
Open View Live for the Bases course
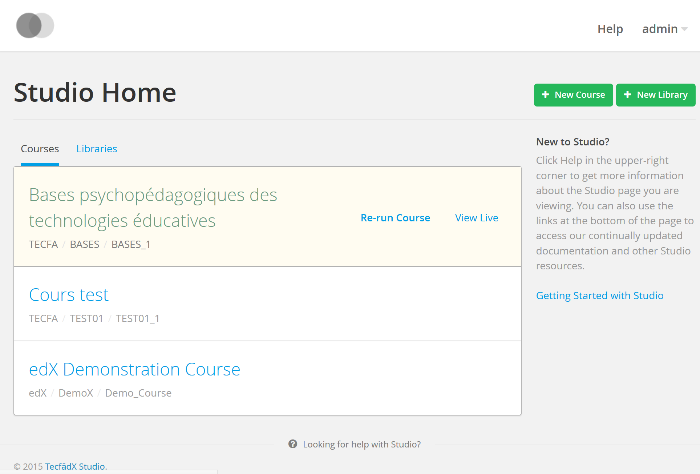[x=477, y=218]
